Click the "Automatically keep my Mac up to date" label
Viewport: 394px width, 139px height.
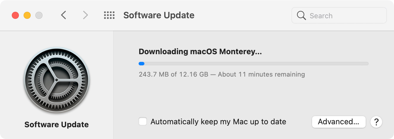click(x=218, y=122)
